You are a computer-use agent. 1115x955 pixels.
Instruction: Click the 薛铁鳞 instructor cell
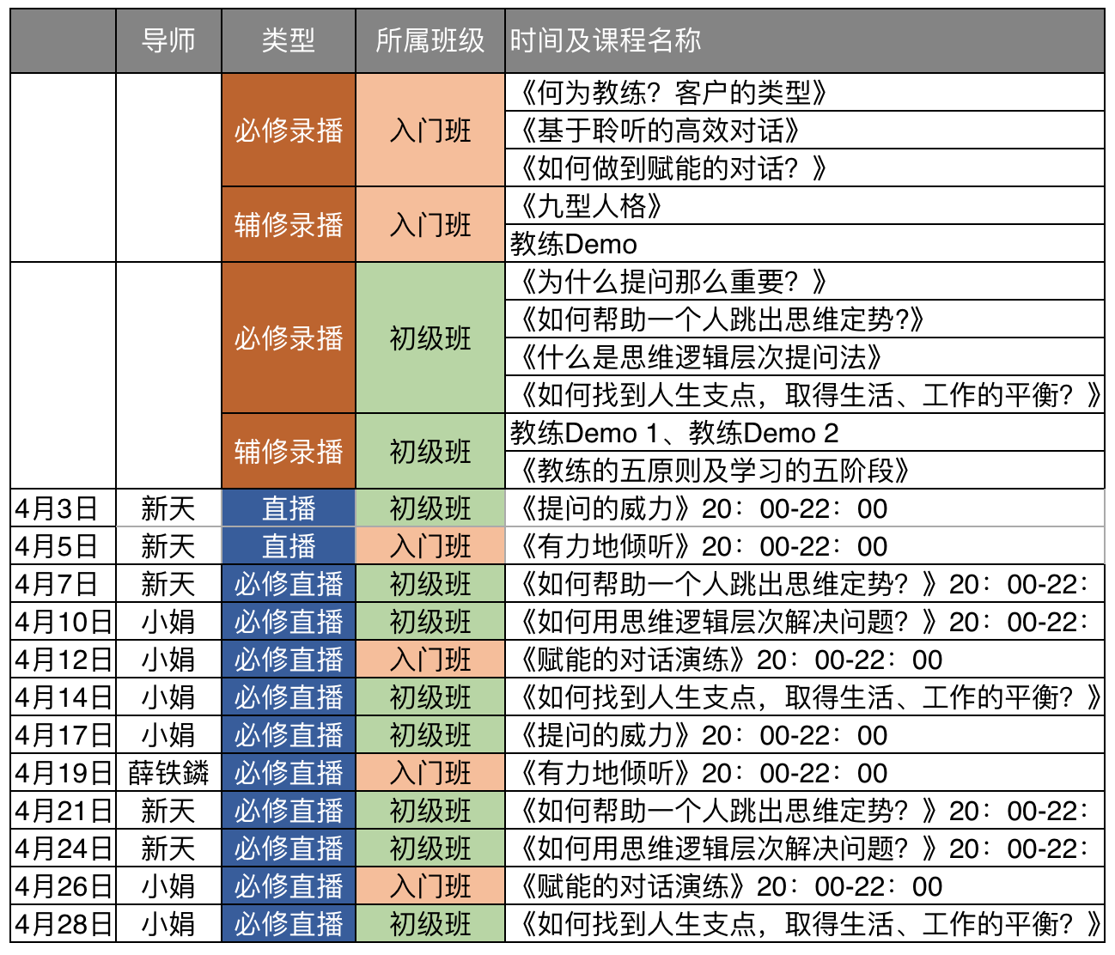click(168, 773)
